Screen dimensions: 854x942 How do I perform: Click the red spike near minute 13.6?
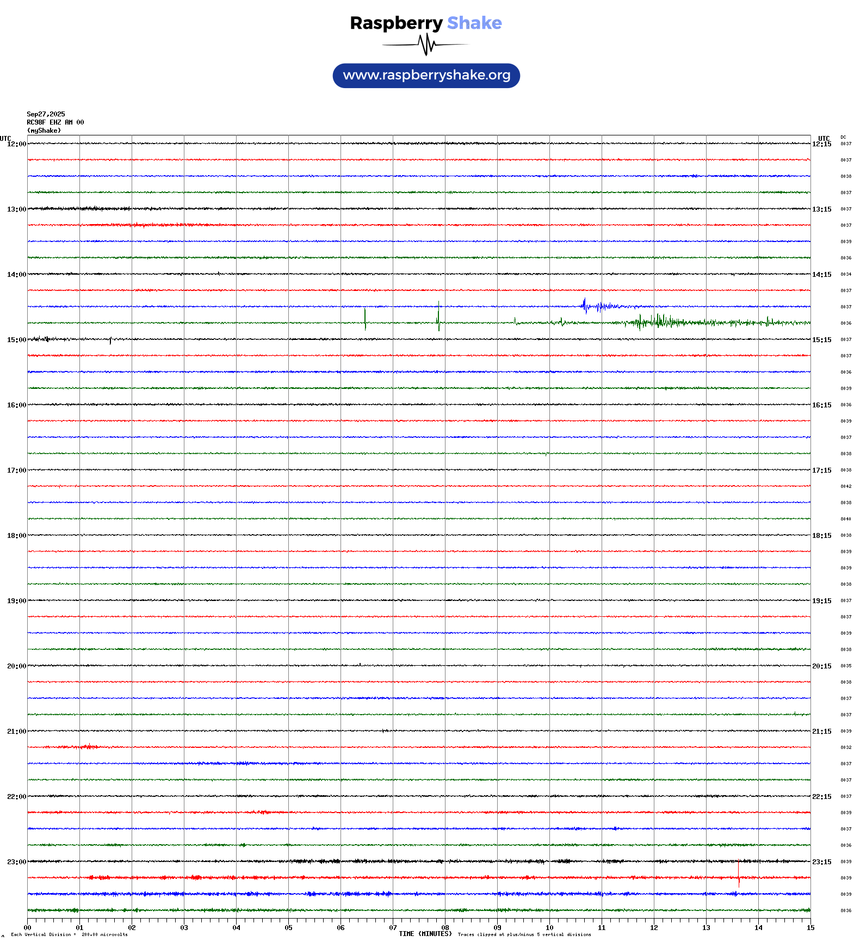[x=739, y=875]
